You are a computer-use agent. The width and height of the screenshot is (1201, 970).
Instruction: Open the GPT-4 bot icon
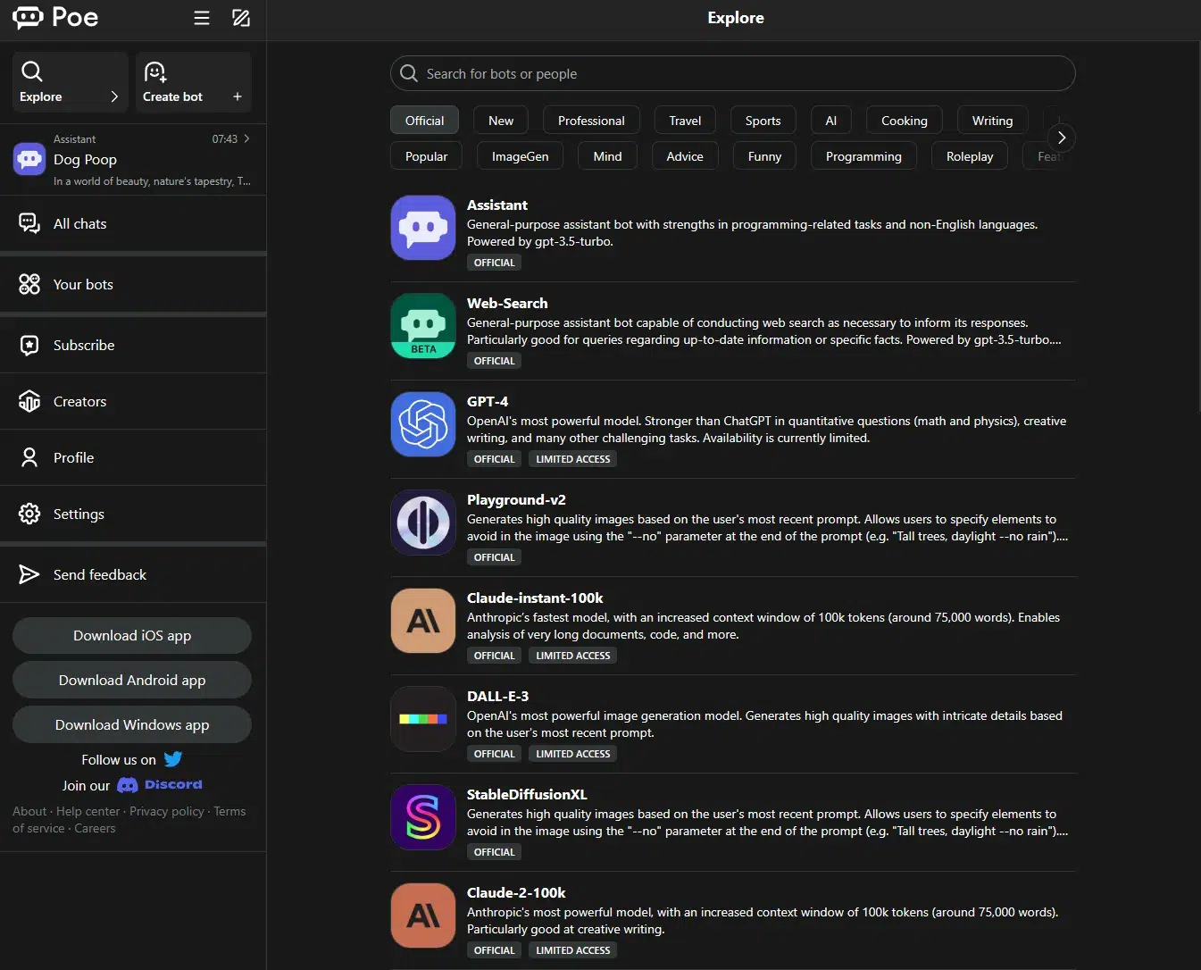pyautogui.click(x=423, y=424)
